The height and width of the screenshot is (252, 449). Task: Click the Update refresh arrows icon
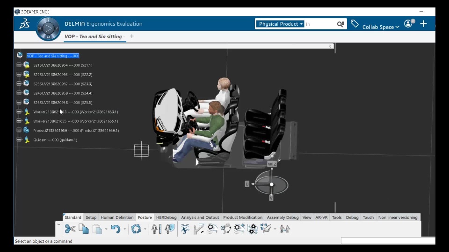[x=136, y=229]
